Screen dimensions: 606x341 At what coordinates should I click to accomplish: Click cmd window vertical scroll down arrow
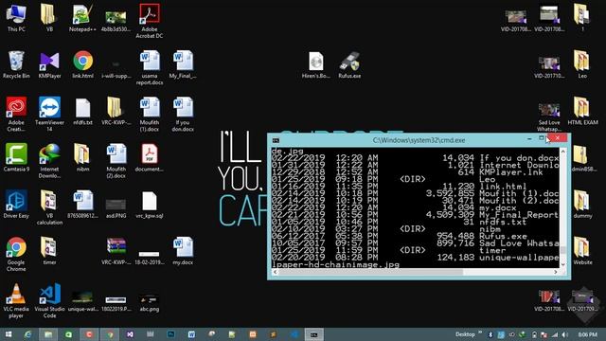coord(563,264)
